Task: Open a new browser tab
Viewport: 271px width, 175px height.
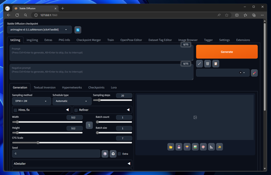Action: click(x=63, y=8)
